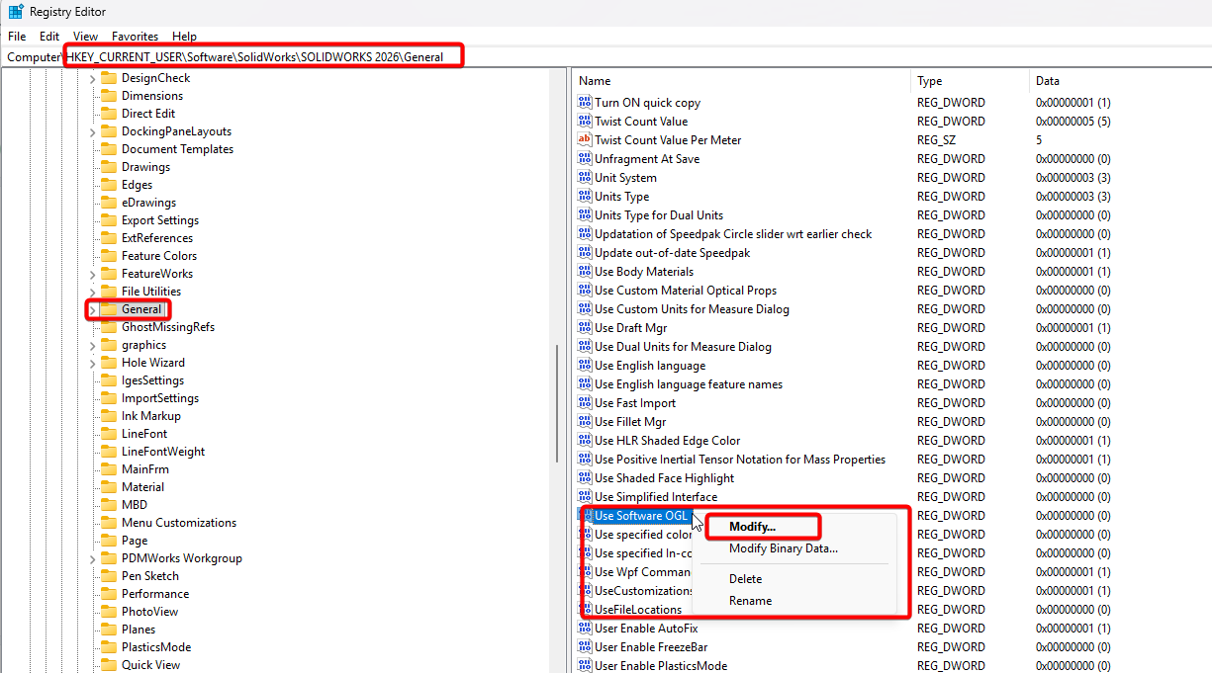The height and width of the screenshot is (673, 1212).
Task: Expand the graphics tree node
Action: tap(93, 345)
